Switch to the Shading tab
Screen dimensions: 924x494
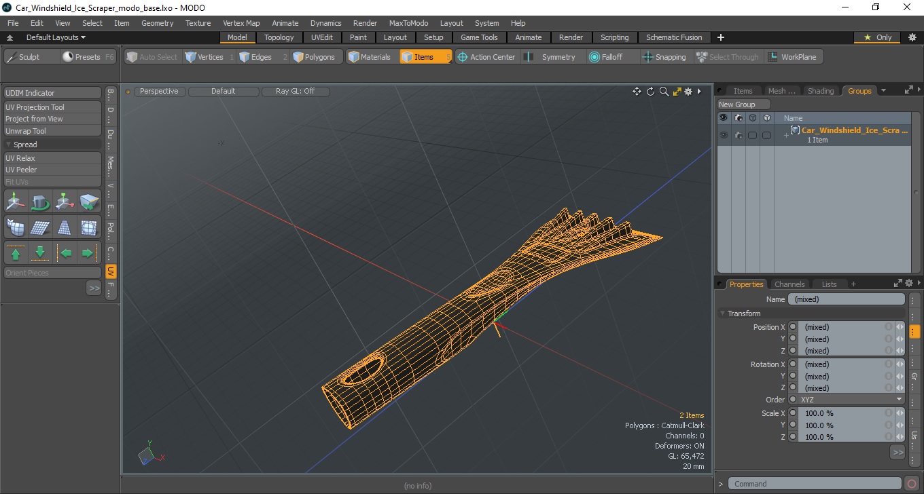(821, 91)
